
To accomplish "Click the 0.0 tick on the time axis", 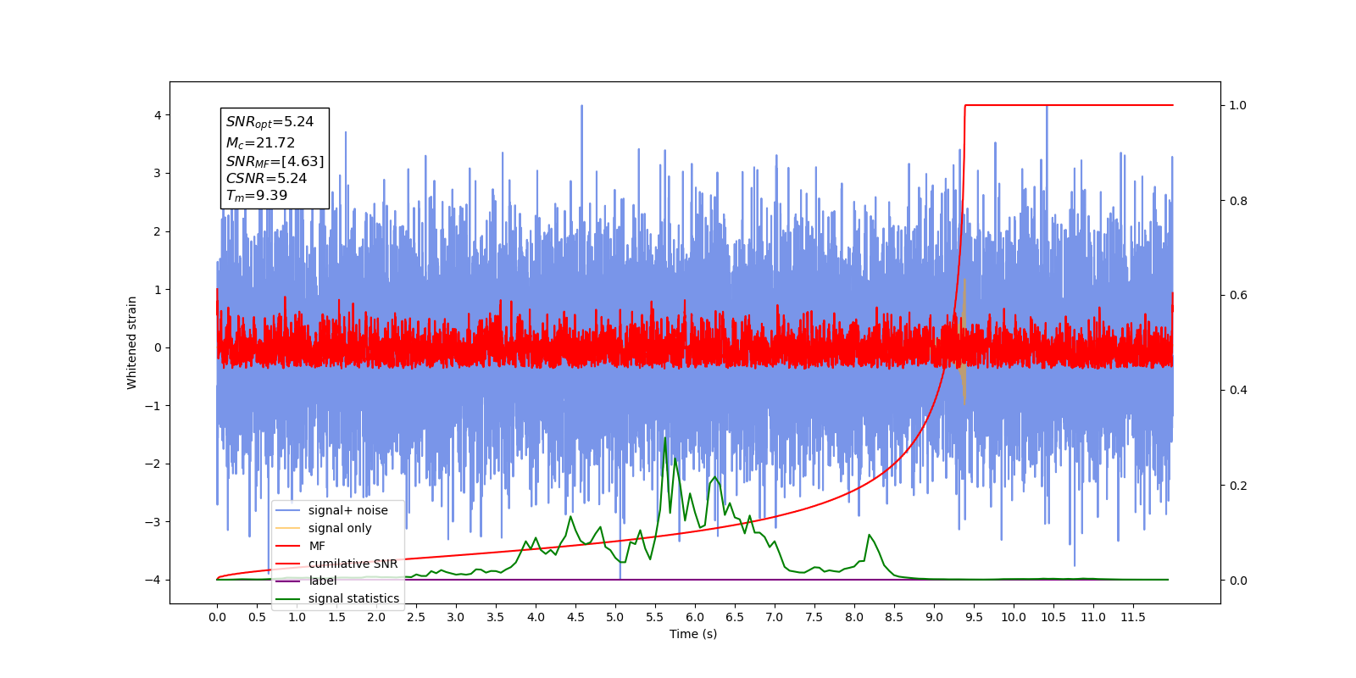I will point(217,617).
